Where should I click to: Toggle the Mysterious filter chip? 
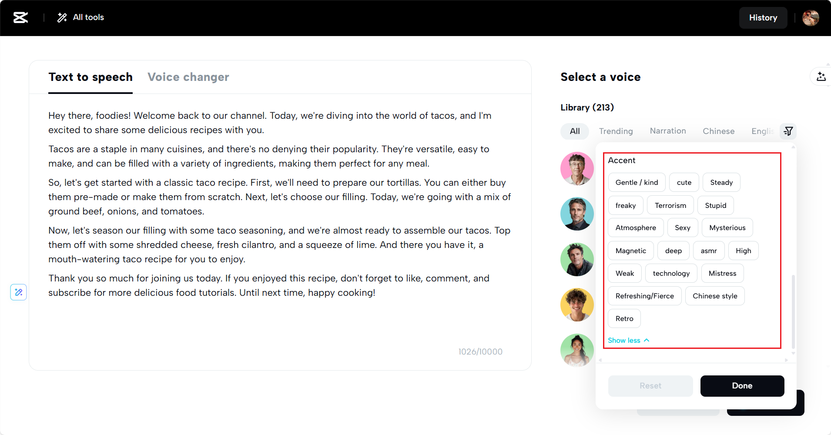(x=727, y=228)
